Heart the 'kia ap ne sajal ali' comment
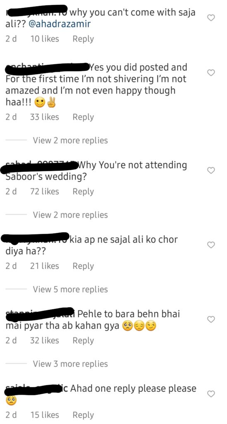 tap(211, 245)
